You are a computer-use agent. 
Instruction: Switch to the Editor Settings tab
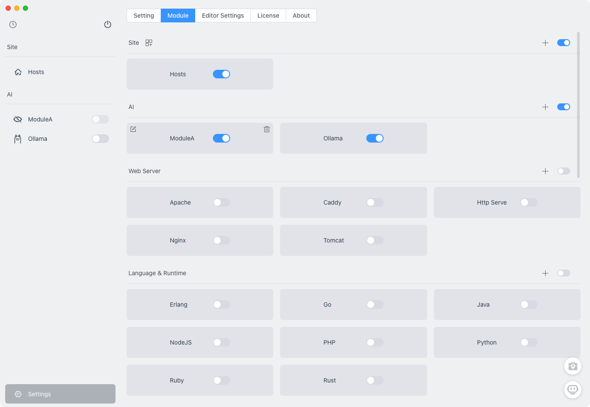tap(223, 15)
